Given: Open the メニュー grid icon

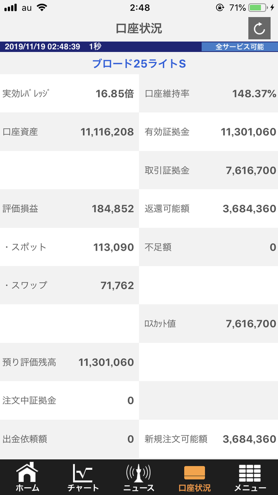Looking at the screenshot, I should click(x=250, y=473).
